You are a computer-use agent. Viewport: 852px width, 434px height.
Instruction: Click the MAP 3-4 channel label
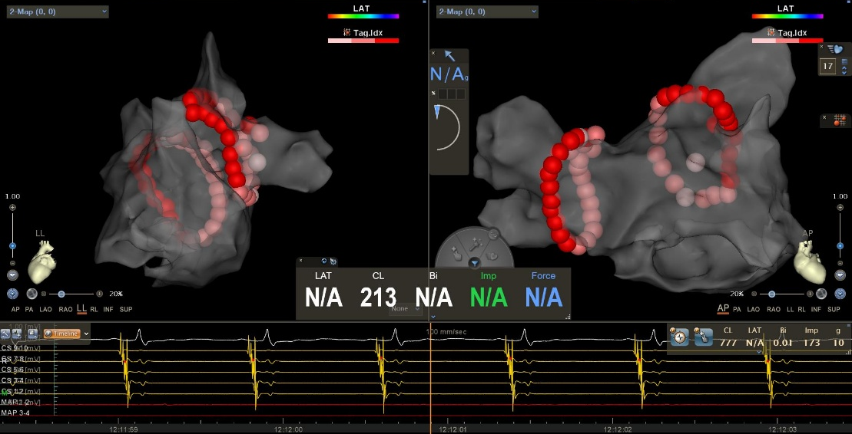[15, 413]
